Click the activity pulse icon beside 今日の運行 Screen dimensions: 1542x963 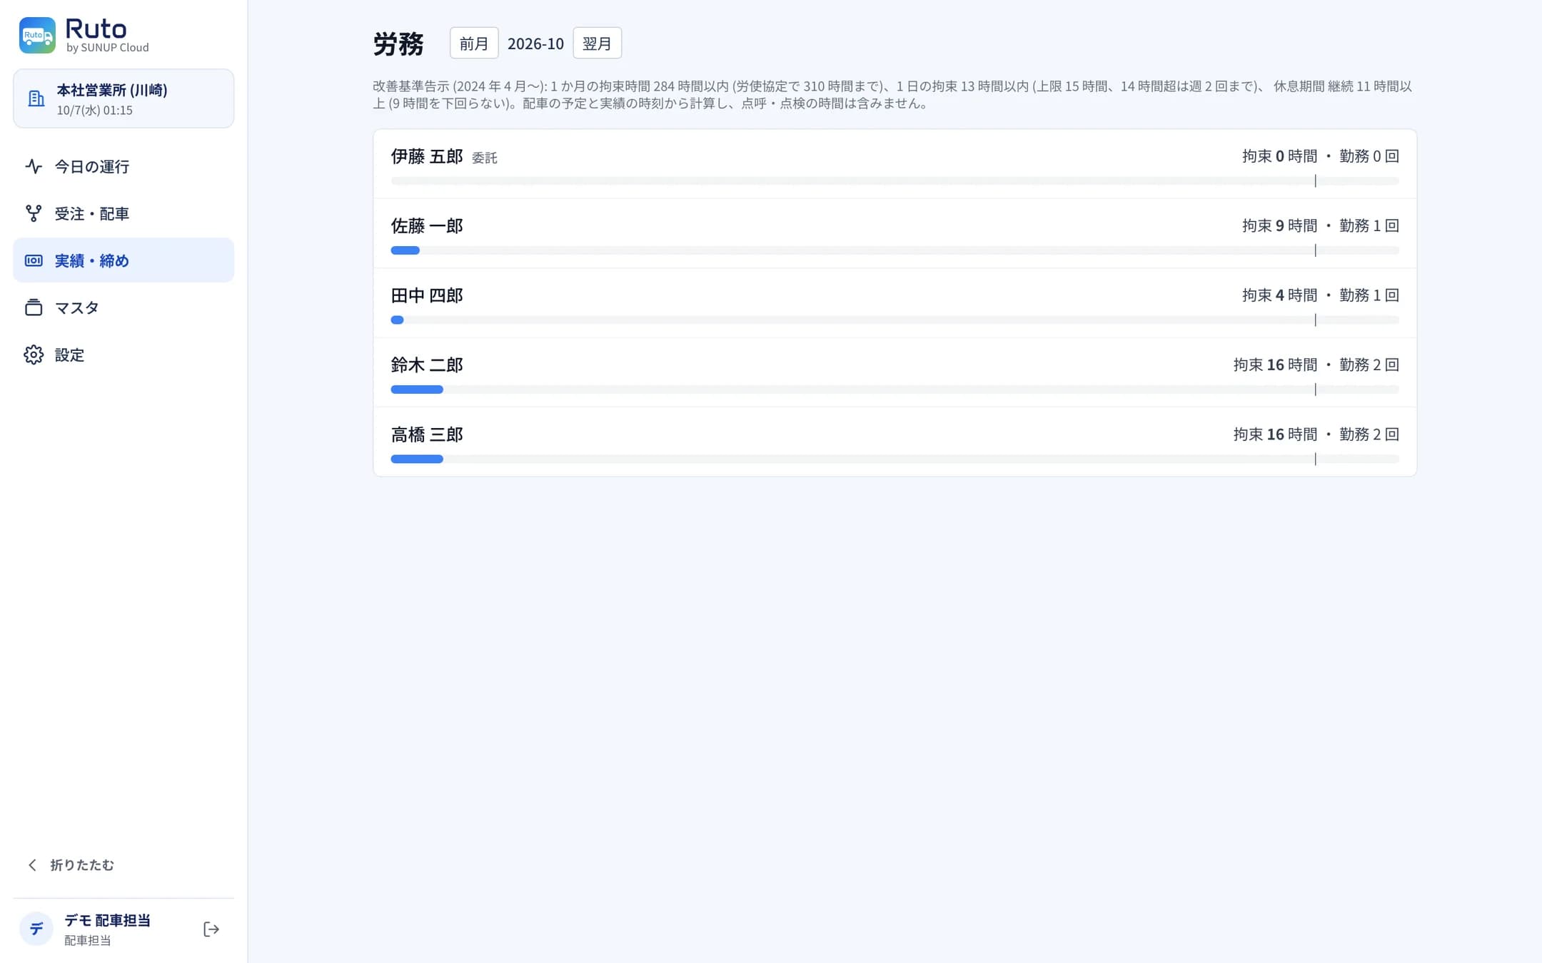coord(34,166)
